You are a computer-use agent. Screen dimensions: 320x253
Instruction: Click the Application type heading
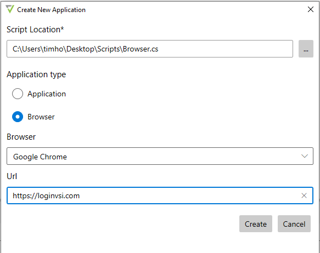pyautogui.click(x=36, y=74)
